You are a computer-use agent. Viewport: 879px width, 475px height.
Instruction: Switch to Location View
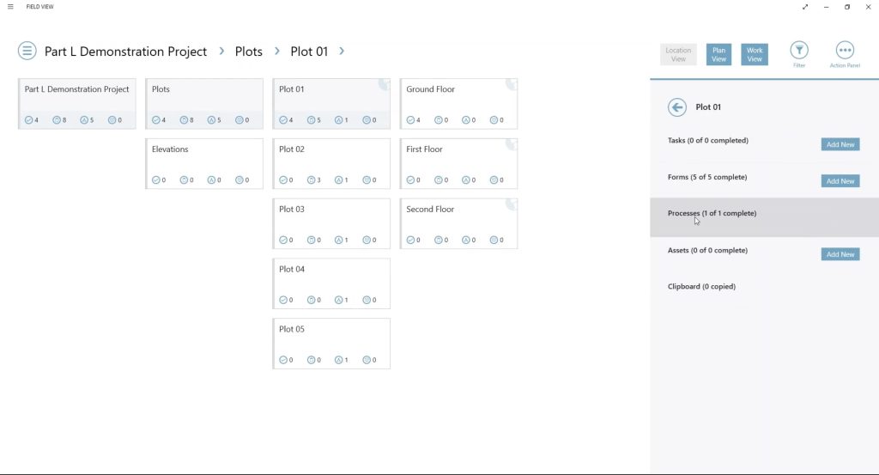point(678,55)
